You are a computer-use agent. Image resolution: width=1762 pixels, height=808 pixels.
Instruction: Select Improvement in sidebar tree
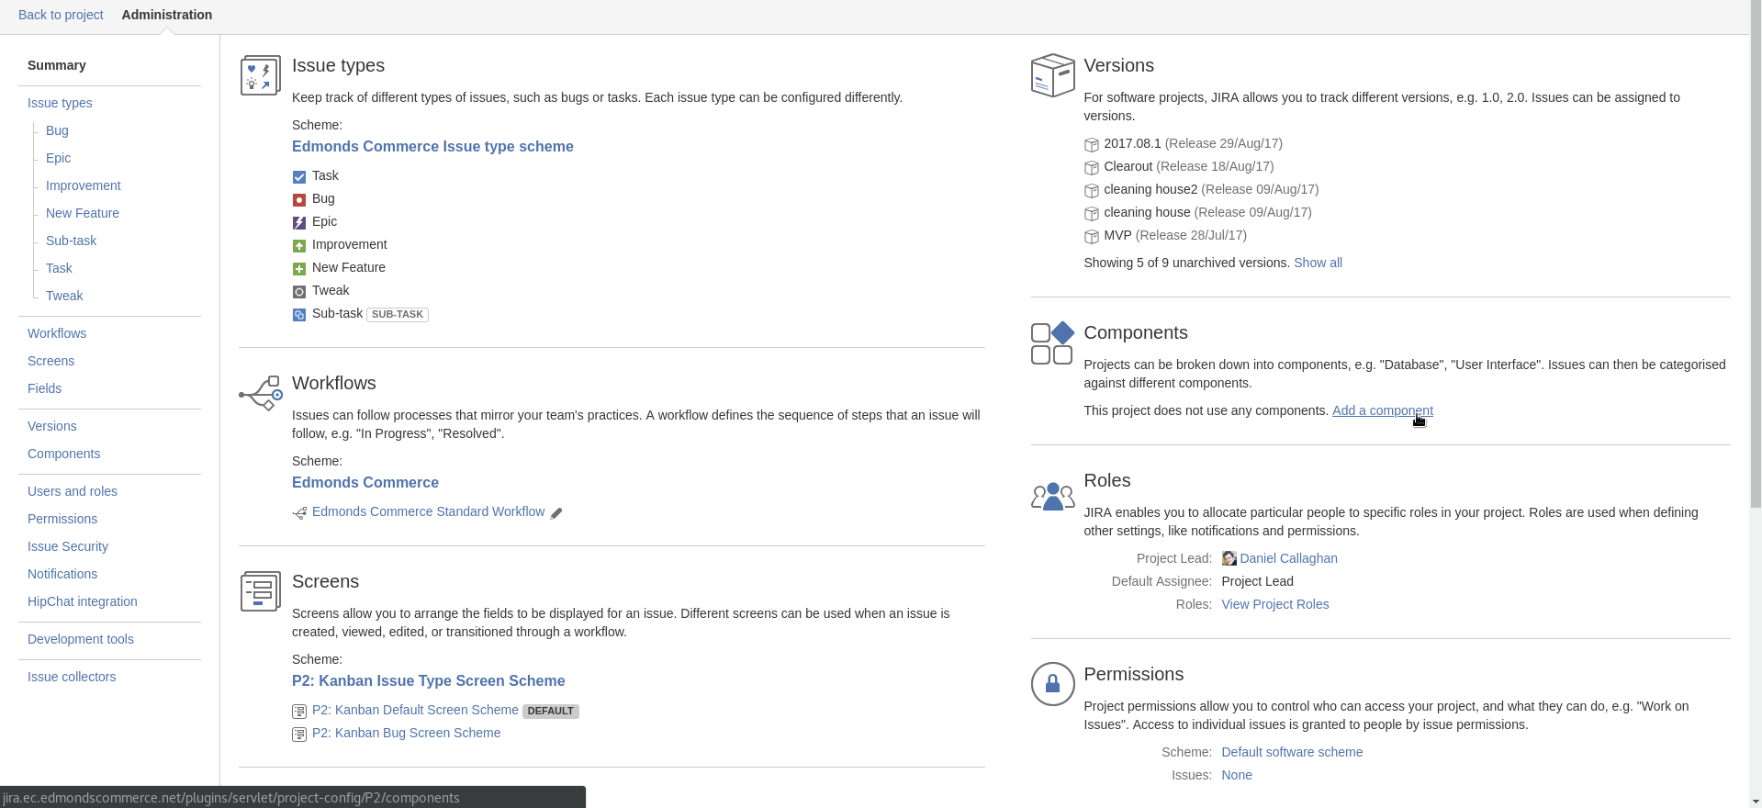[84, 185]
